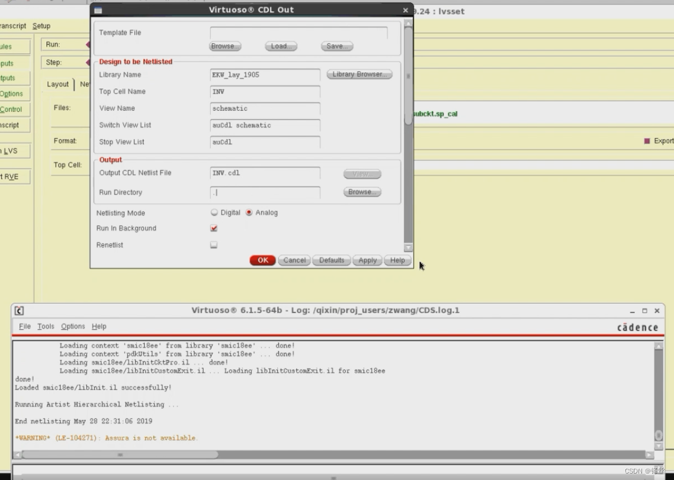
Task: Save the template file
Action: (x=337, y=46)
